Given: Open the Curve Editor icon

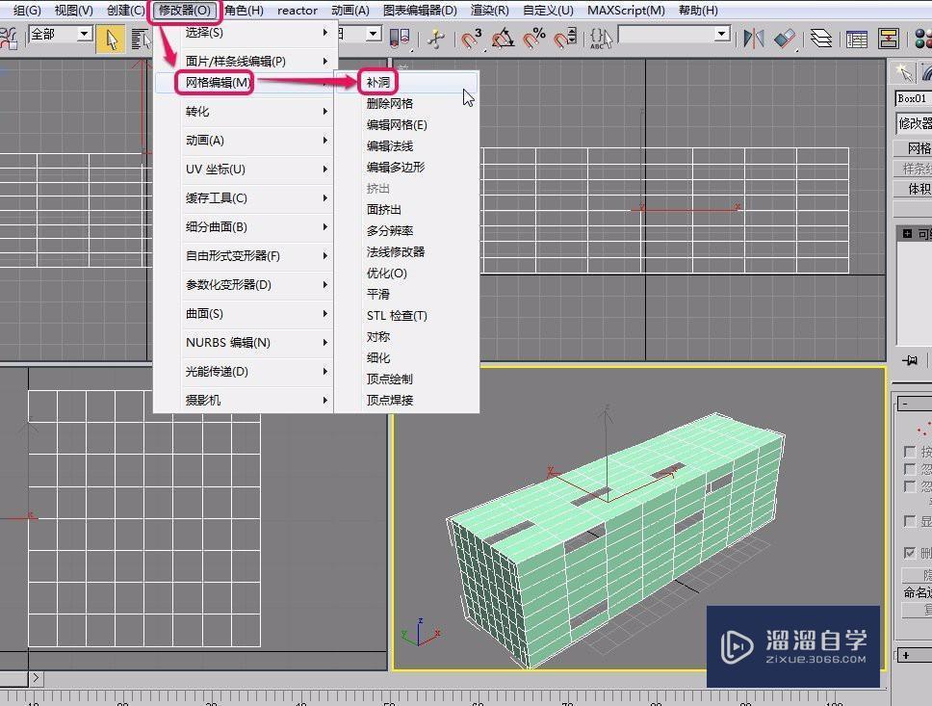Looking at the screenshot, I should tap(856, 40).
